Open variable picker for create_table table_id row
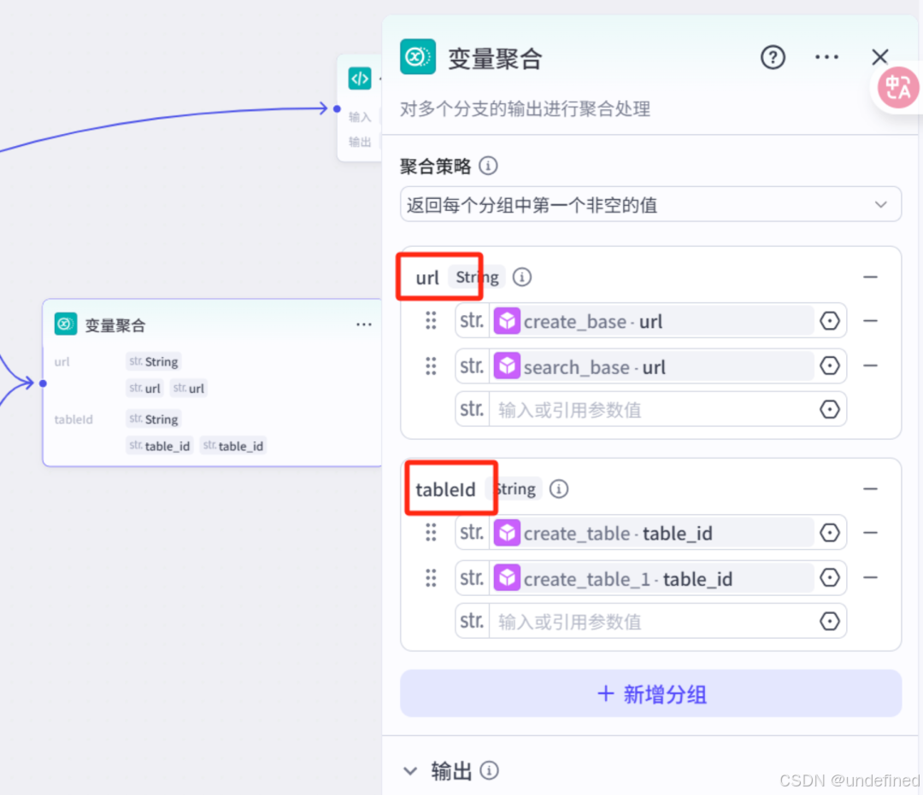 pos(829,533)
